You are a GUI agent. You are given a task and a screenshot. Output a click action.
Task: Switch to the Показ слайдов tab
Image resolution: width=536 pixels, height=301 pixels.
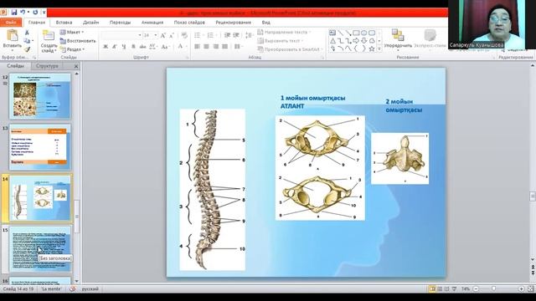(x=189, y=23)
